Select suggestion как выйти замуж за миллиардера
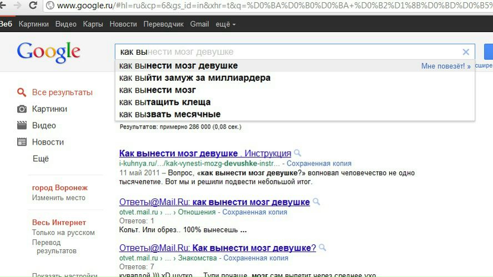 click(x=194, y=78)
